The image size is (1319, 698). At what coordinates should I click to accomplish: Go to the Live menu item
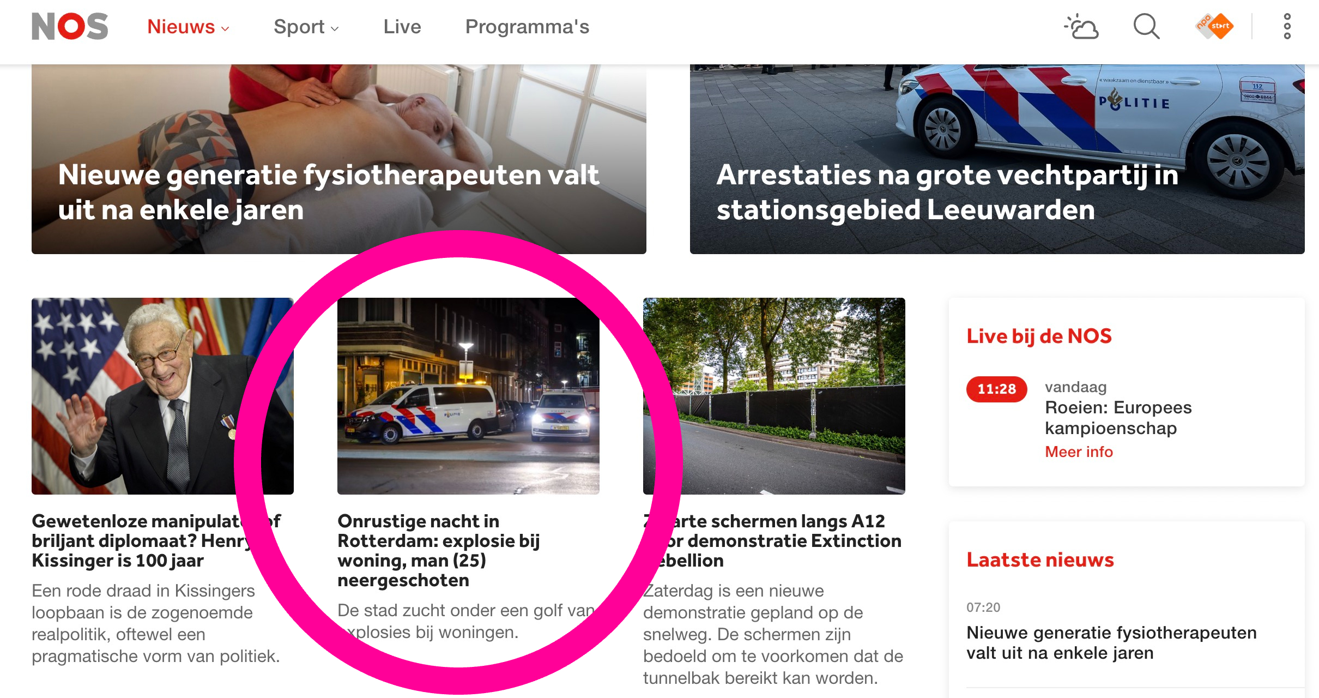[x=402, y=26]
